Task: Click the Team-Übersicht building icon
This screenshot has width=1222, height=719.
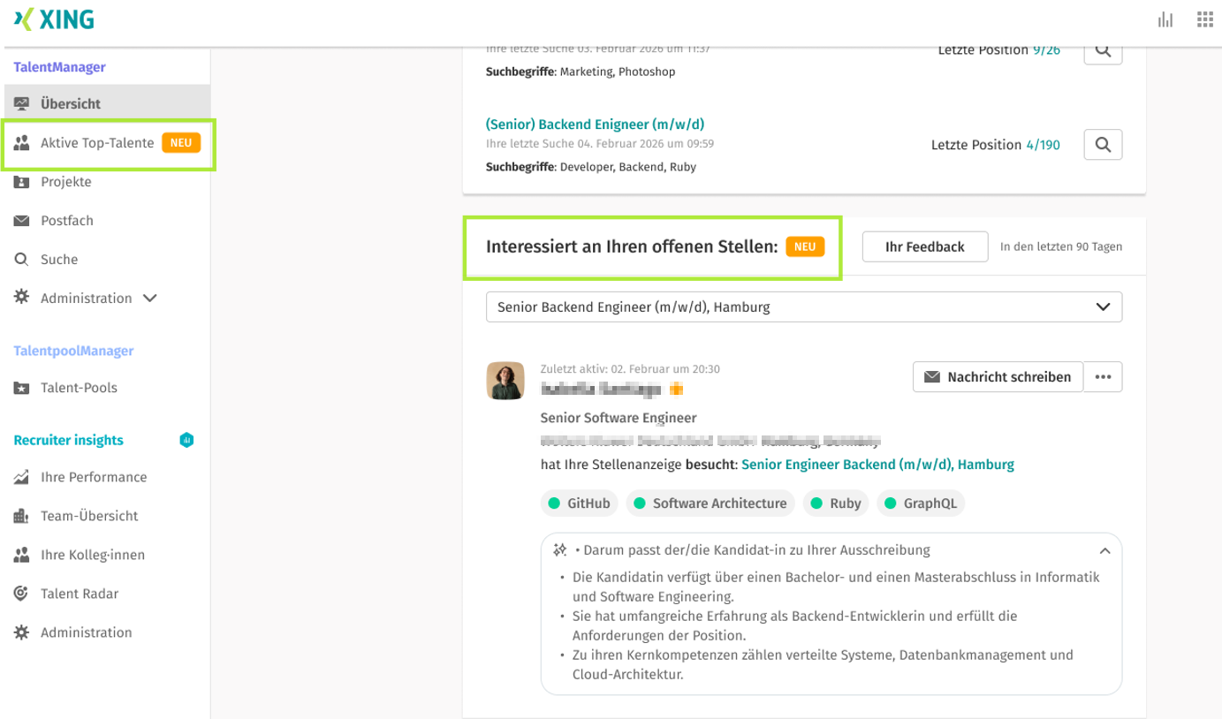Action: click(x=21, y=515)
